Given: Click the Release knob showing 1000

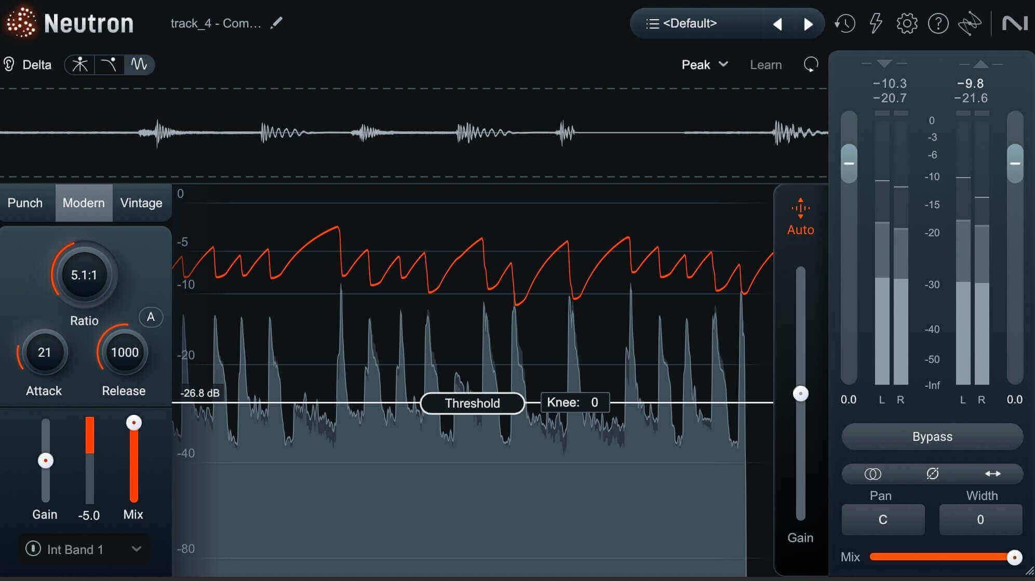Looking at the screenshot, I should (125, 353).
